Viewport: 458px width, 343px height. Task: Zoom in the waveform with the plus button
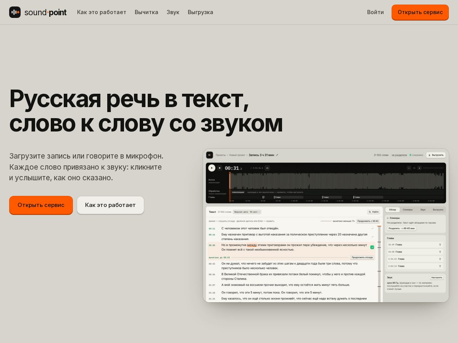[x=419, y=168]
